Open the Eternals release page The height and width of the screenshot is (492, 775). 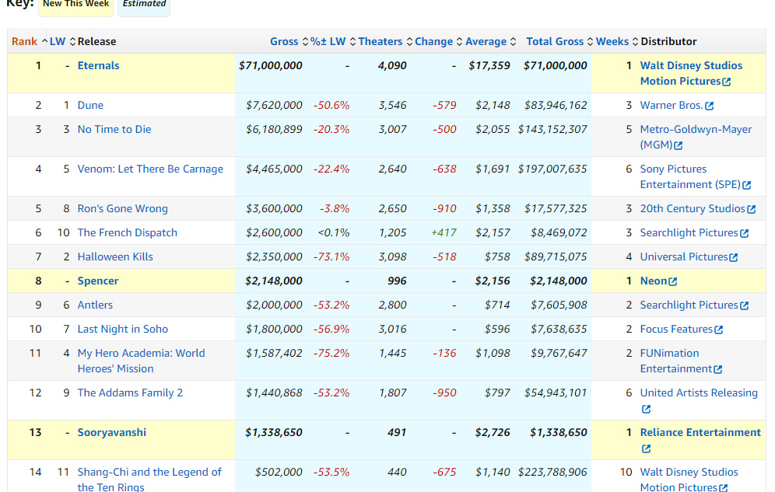pyautogui.click(x=98, y=65)
